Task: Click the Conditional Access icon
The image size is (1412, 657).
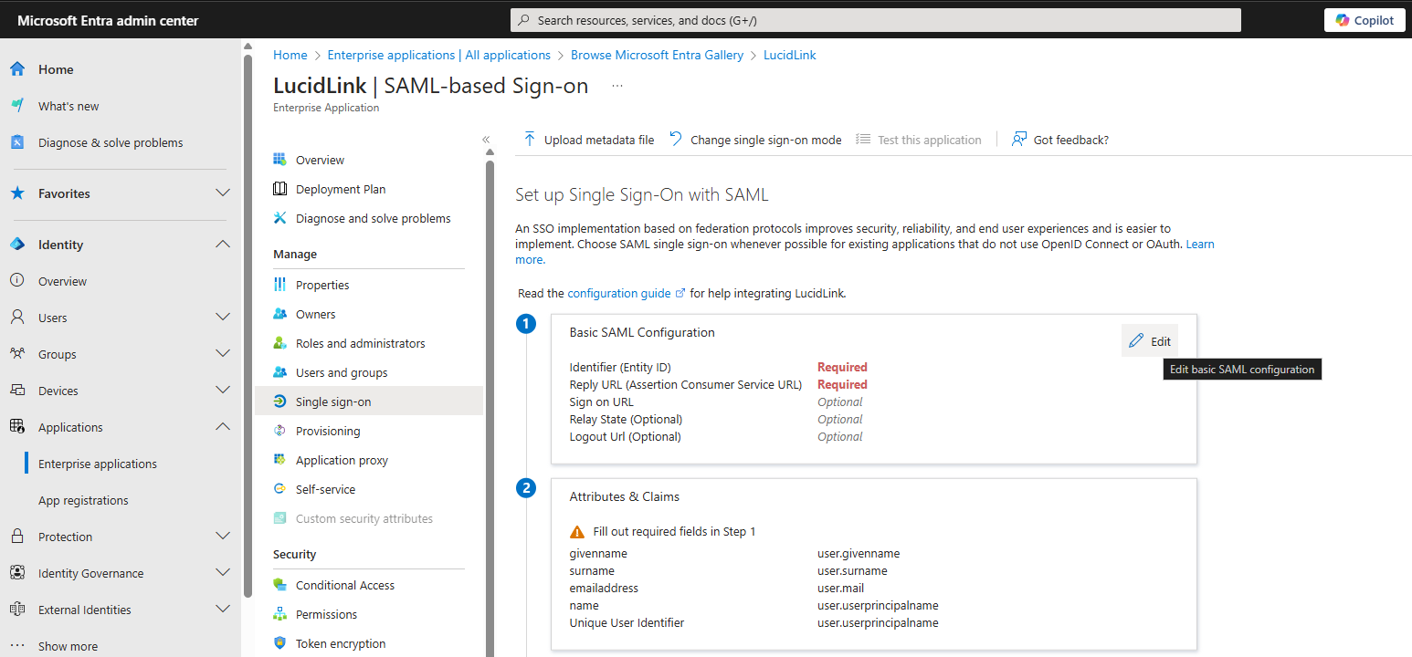Action: click(280, 585)
